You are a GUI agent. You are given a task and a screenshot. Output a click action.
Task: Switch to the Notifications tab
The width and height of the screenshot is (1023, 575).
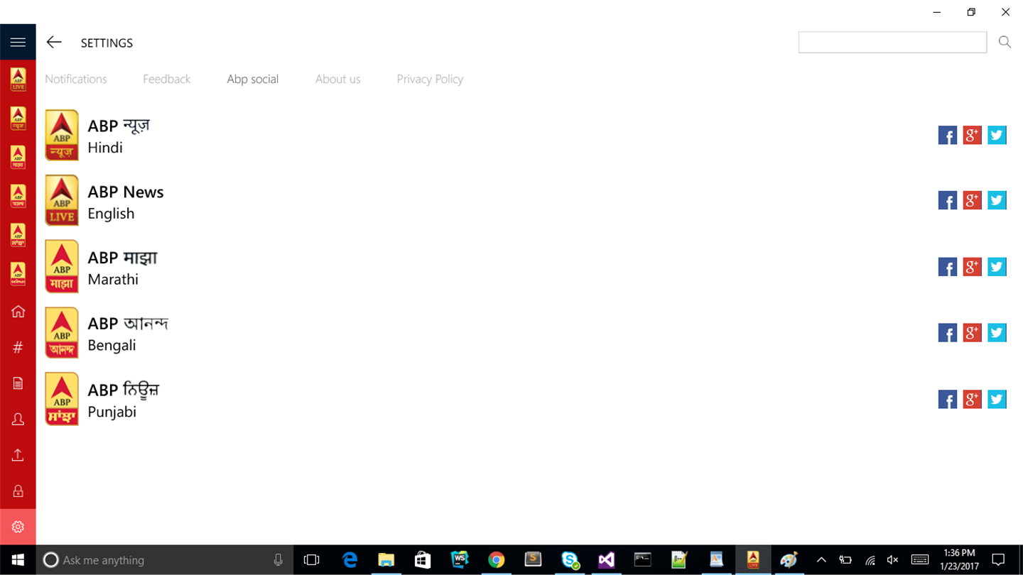pyautogui.click(x=76, y=79)
